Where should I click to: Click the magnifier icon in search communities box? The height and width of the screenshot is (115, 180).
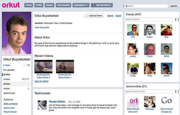pos(177,91)
